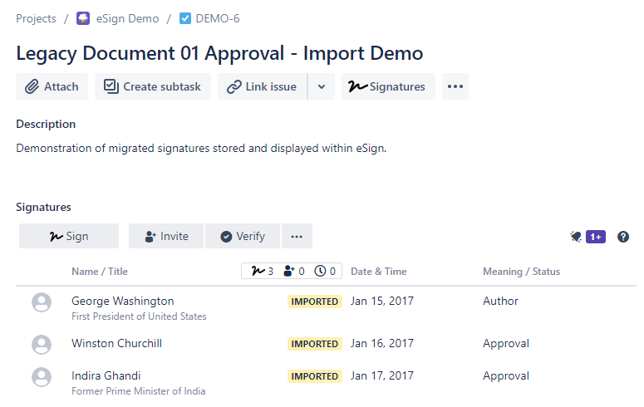This screenshot has height=407, width=644.
Task: Click the DEMO-6 issue type icon
Action: tap(185, 18)
